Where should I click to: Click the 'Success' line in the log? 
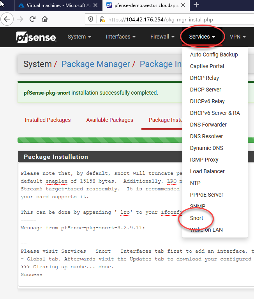[x=32, y=274]
